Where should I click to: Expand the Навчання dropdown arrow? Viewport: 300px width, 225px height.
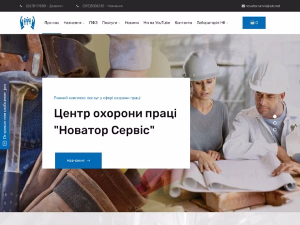(x=83, y=23)
